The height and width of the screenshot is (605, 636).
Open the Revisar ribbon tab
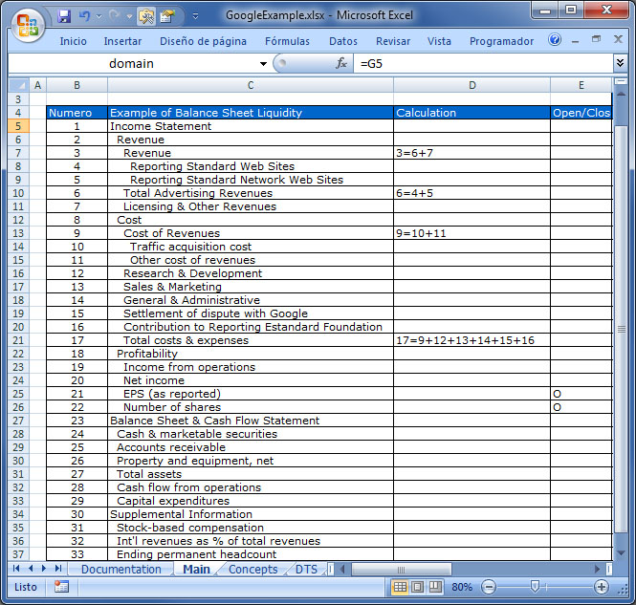point(393,41)
